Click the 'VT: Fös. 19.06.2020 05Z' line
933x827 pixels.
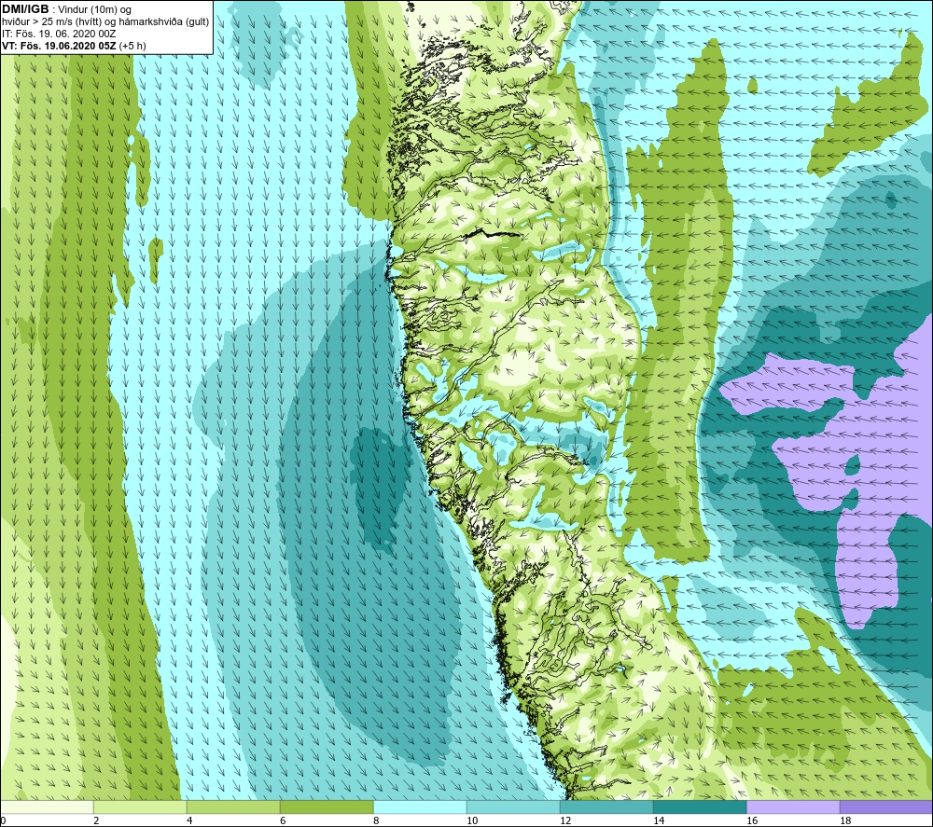click(59, 46)
